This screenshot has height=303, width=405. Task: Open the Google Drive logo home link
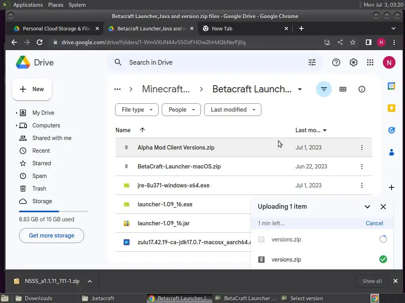click(x=35, y=62)
